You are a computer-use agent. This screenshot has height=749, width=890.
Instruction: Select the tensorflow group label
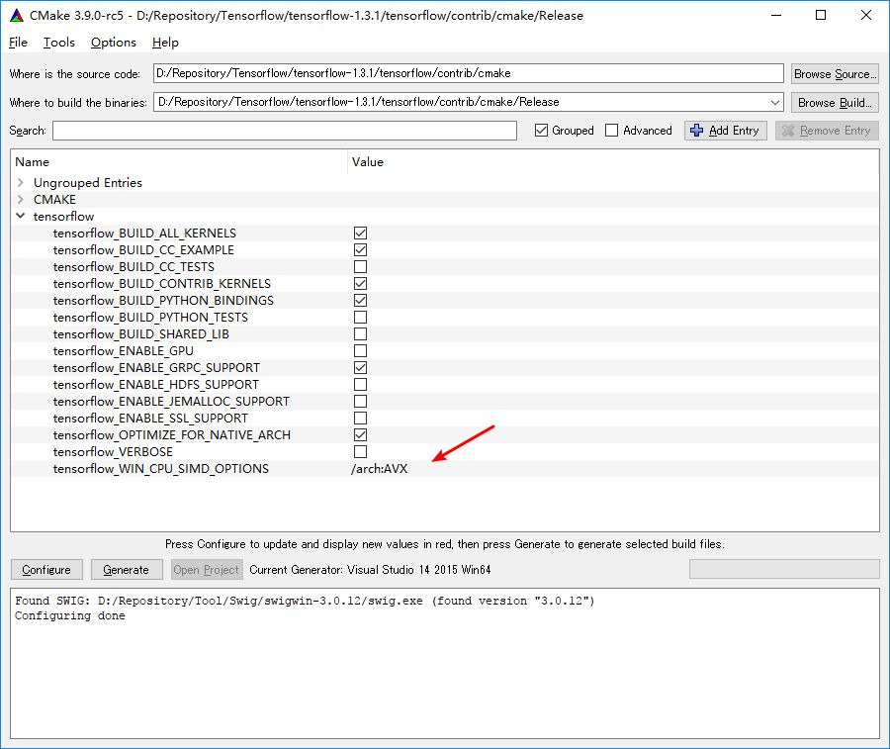pos(63,216)
